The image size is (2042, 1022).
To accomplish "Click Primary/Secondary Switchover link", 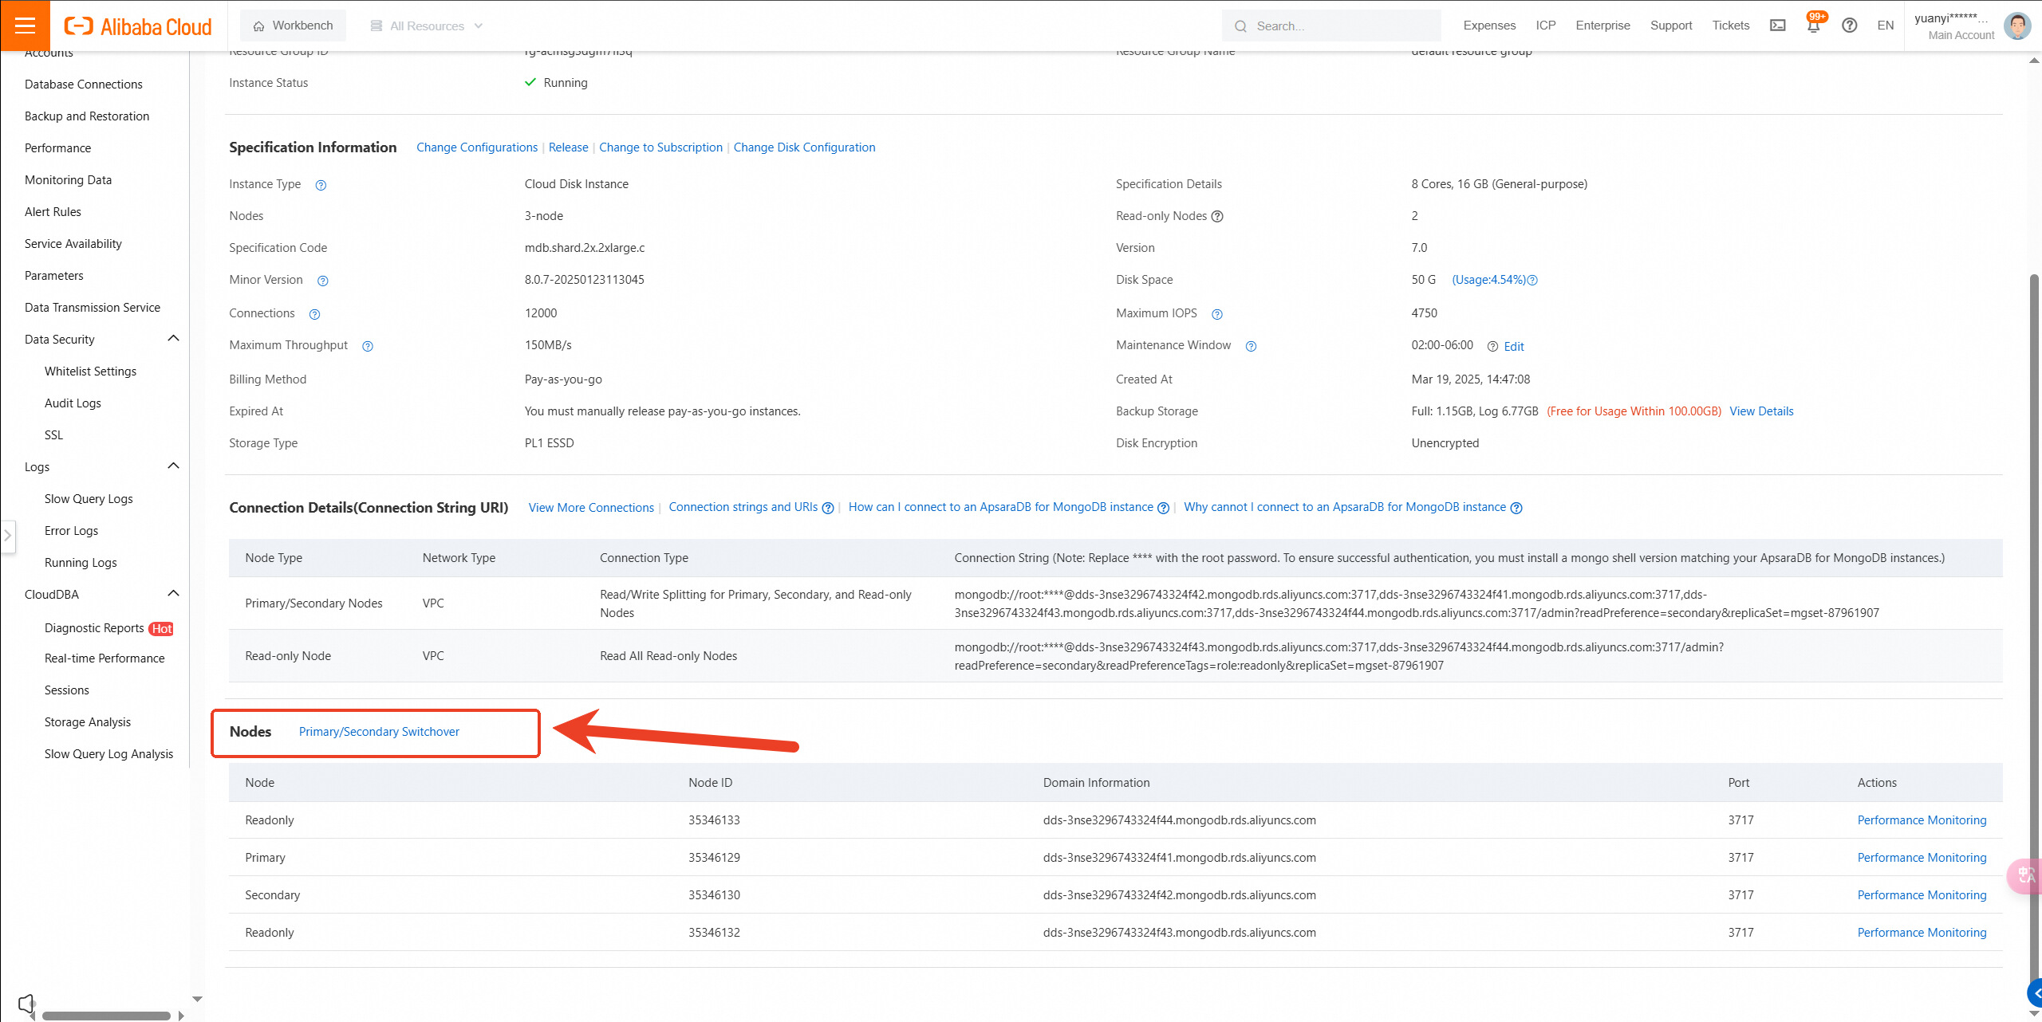I will [x=379, y=732].
